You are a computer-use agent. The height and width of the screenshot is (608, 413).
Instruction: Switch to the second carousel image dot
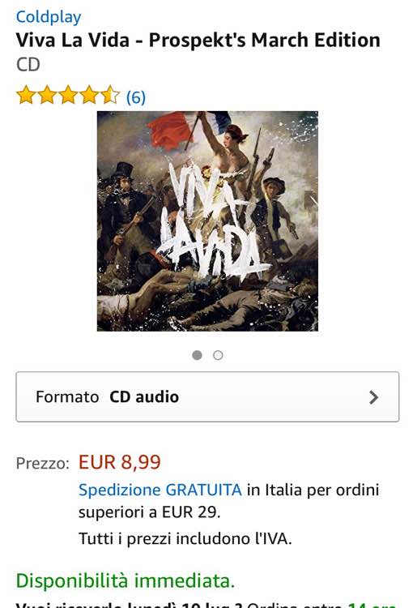click(218, 355)
